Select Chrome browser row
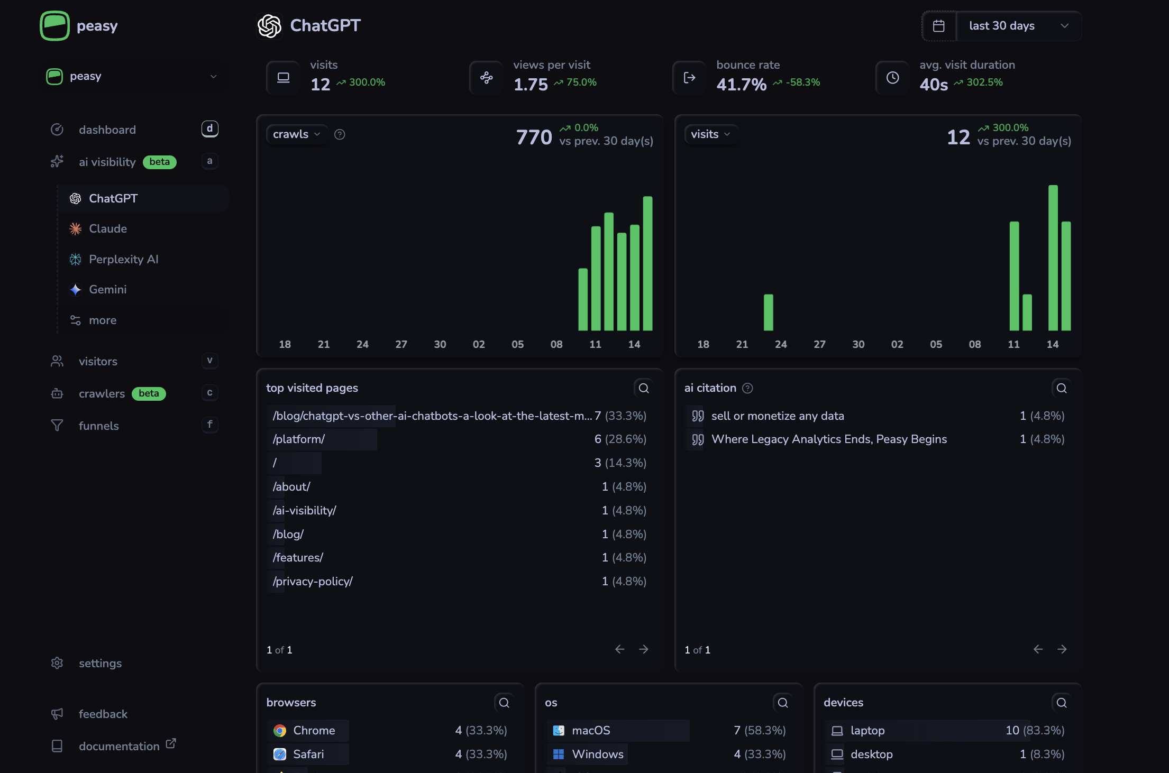The height and width of the screenshot is (773, 1169). (390, 731)
